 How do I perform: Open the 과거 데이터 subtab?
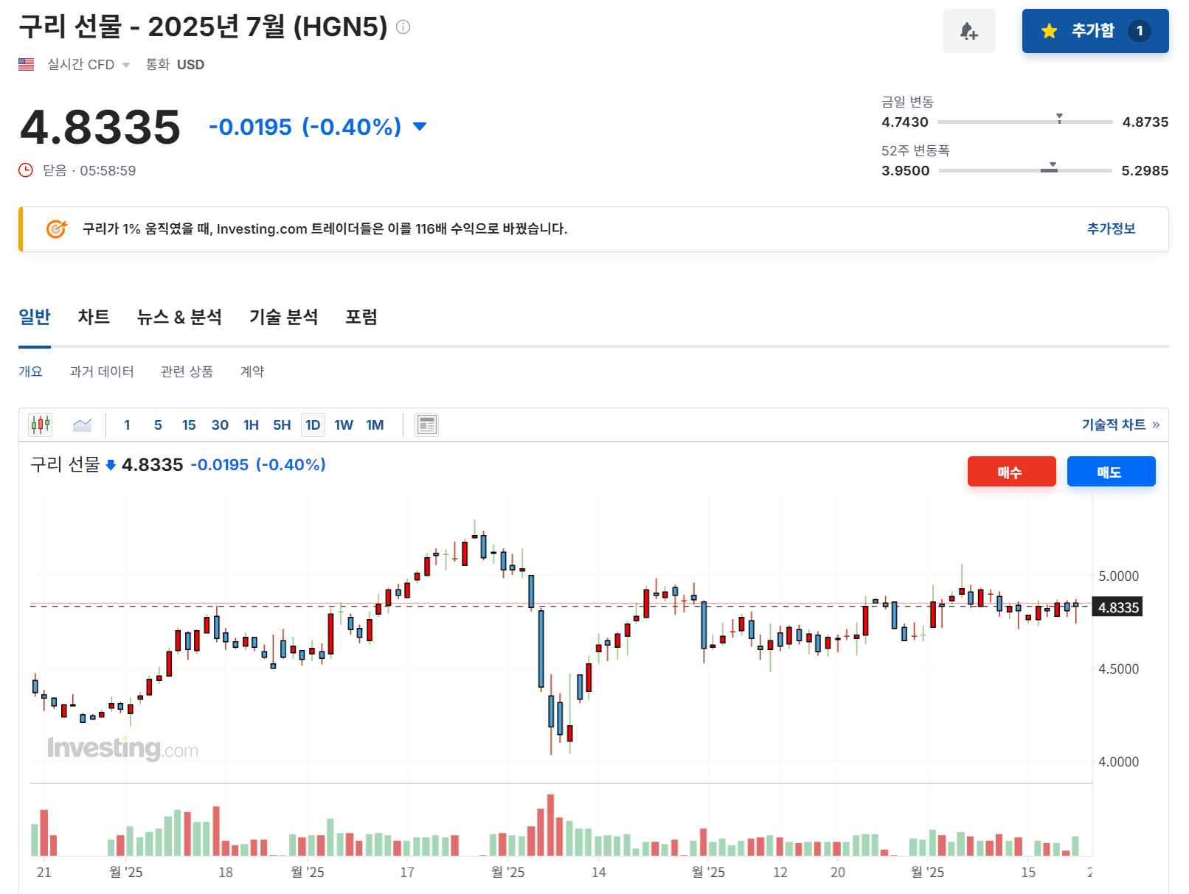tap(101, 371)
